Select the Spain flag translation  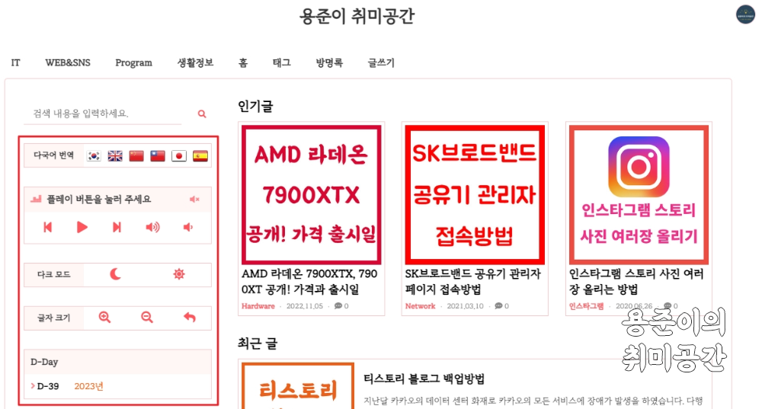pos(200,156)
